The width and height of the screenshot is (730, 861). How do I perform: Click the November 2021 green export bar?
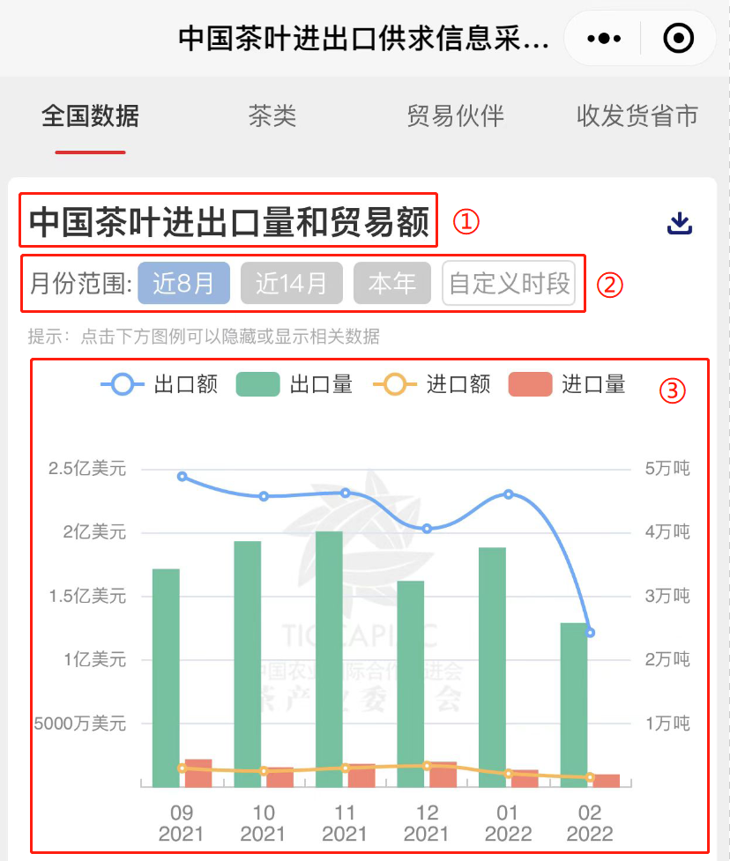tap(329, 661)
